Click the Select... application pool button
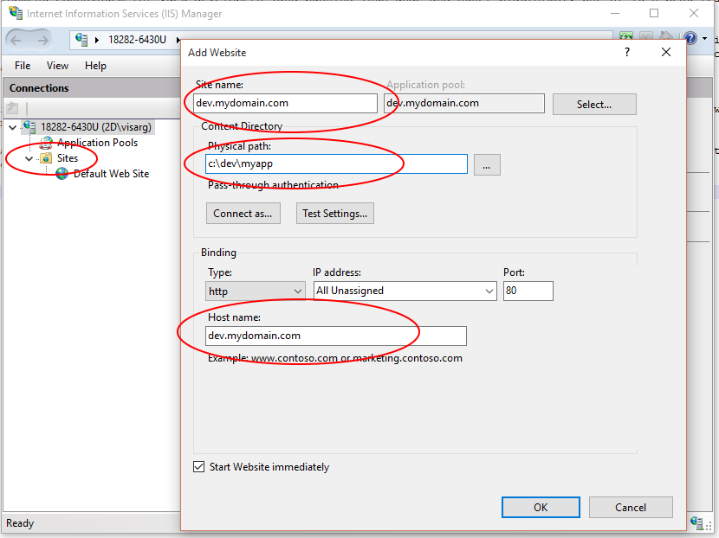719x538 pixels. tap(594, 105)
